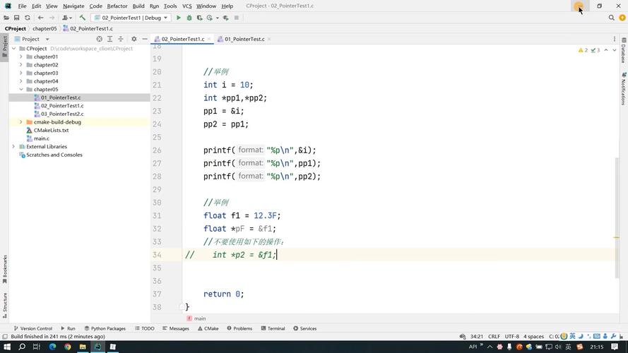Collapse the chapter05 folder
628x353 pixels.
click(20, 89)
